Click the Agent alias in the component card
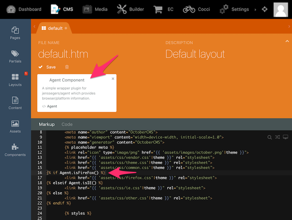The height and width of the screenshot is (220, 292). [x=52, y=106]
